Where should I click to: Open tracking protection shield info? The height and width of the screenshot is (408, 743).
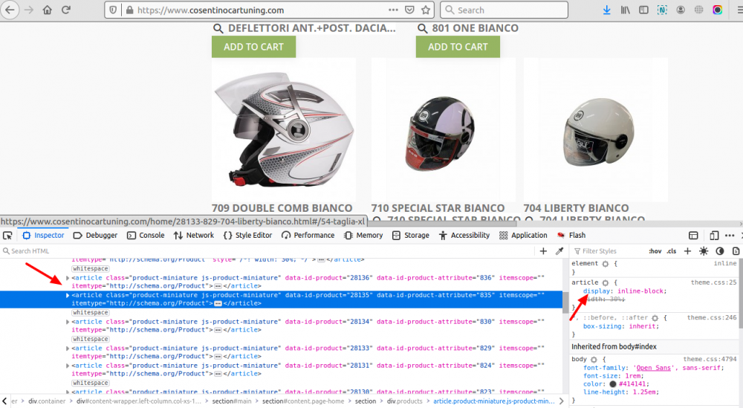(113, 10)
